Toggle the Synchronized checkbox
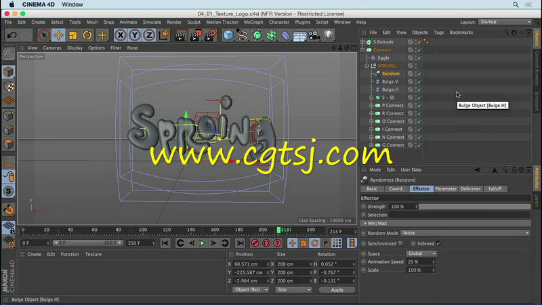This screenshot has width=542, height=305. 400,243
